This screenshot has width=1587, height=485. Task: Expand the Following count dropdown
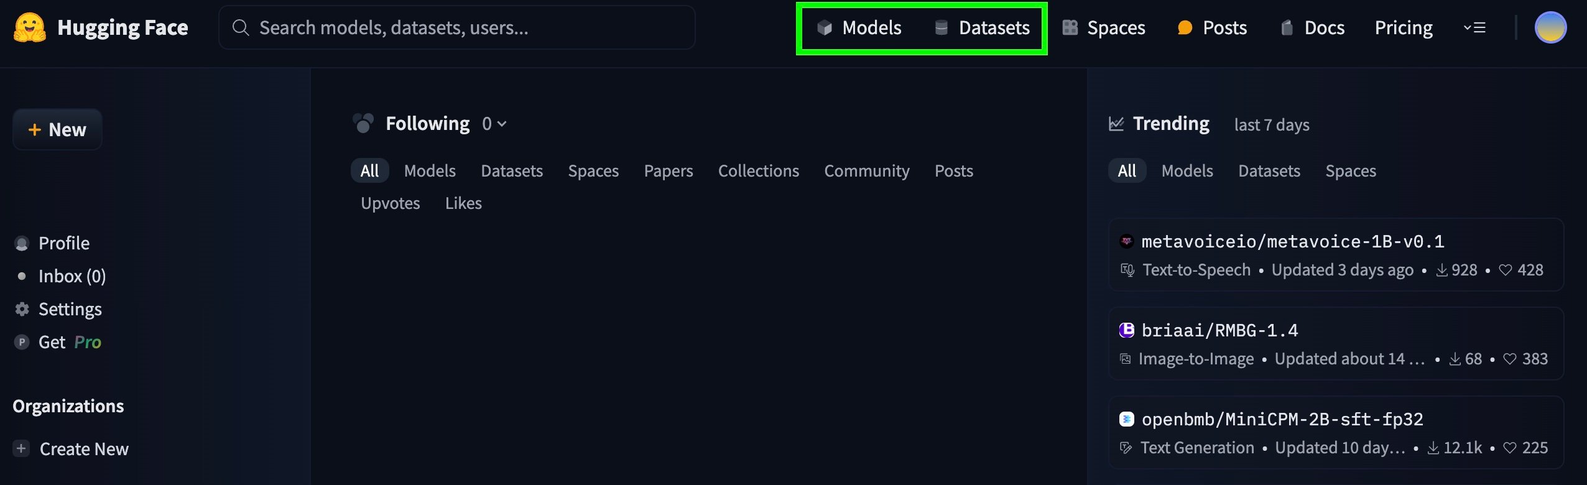point(495,124)
